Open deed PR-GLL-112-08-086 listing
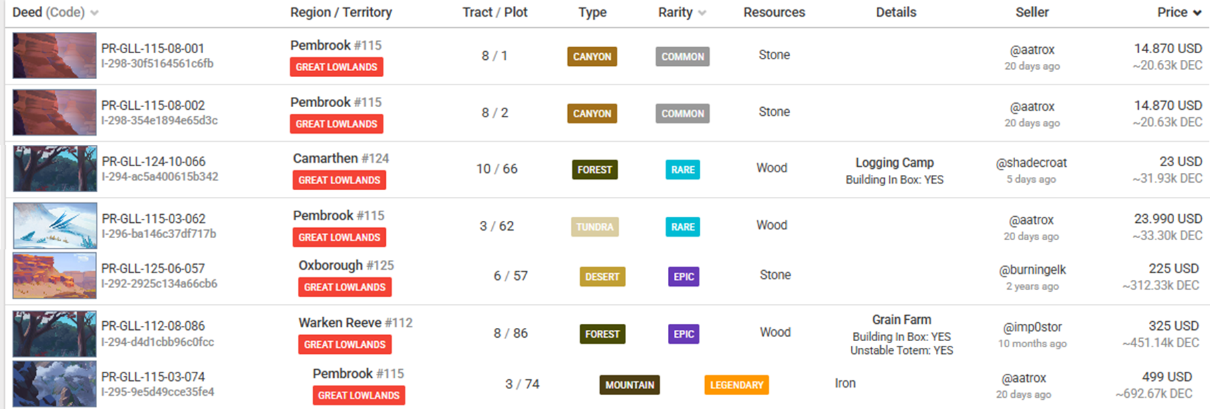The height and width of the screenshot is (409, 1210). coord(153,326)
